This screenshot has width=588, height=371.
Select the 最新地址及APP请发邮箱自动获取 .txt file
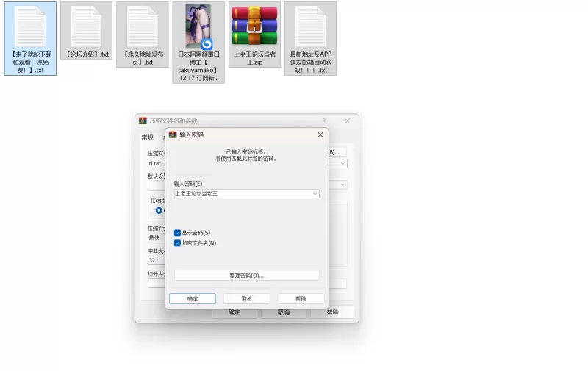point(310,38)
